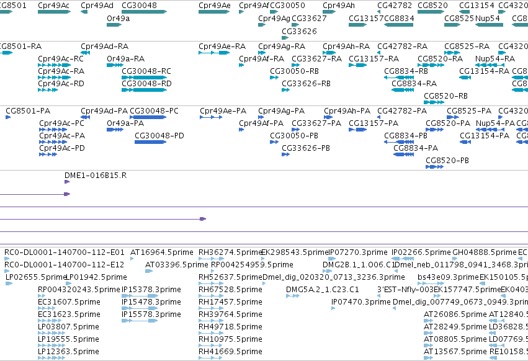The width and height of the screenshot is (528, 361).
Task: Select transcript CG8520-RB
Action: tap(446, 96)
